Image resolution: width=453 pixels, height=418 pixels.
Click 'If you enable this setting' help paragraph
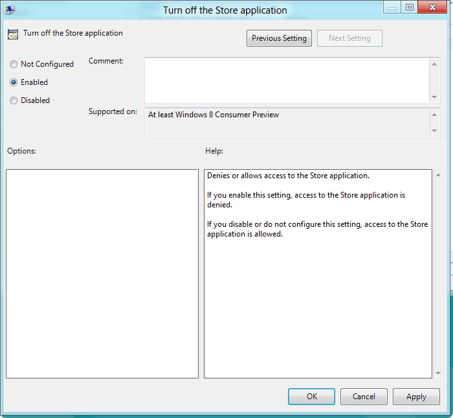tap(306, 200)
